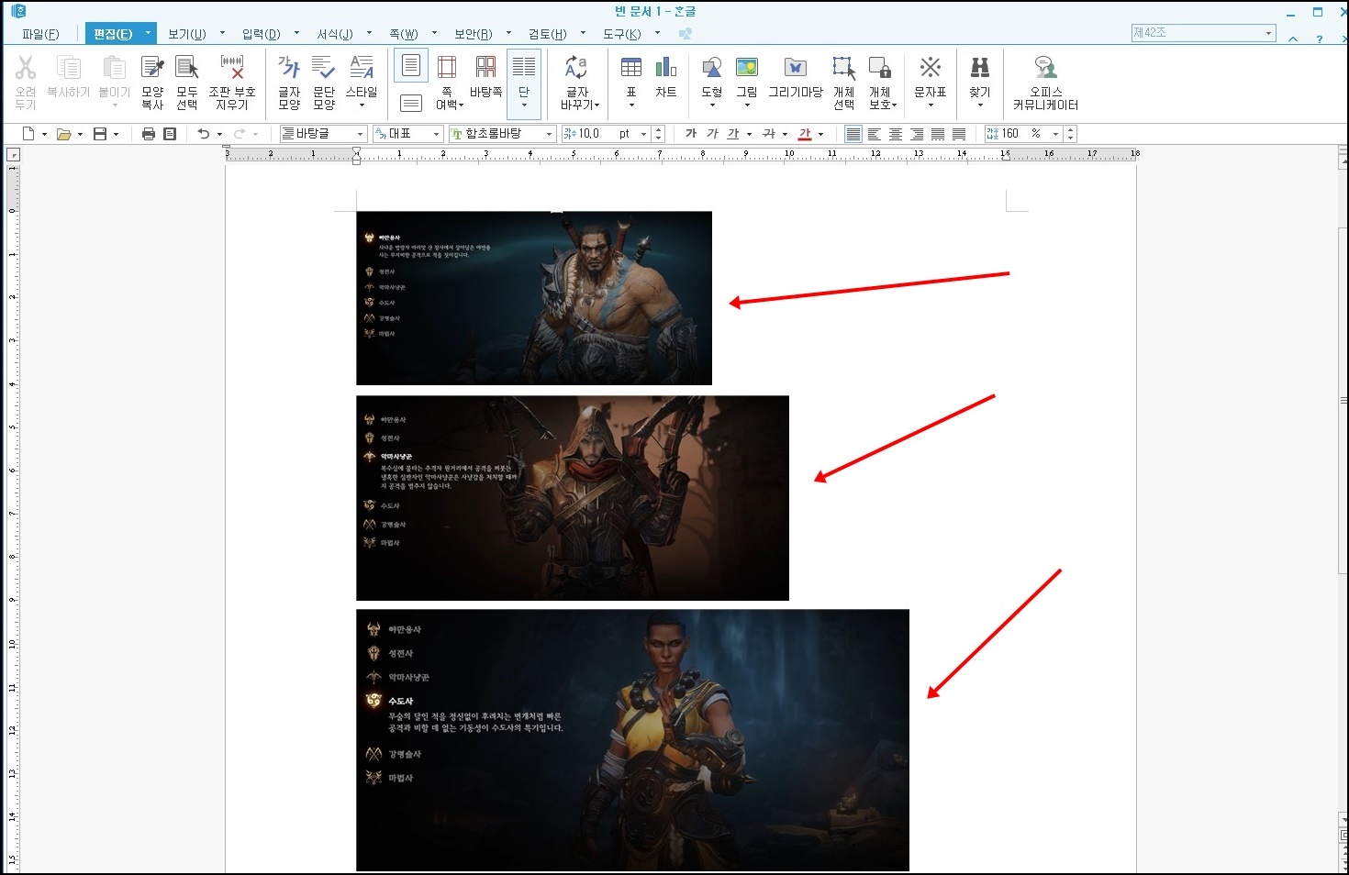Open the 도구(K) menu

[x=621, y=34]
